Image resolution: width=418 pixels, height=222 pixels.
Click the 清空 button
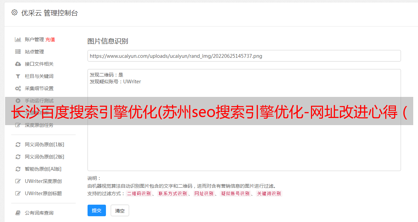120,210
